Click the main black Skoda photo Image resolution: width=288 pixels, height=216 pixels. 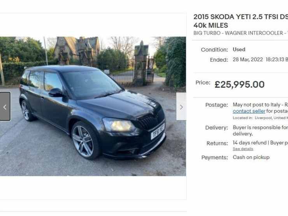93,106
